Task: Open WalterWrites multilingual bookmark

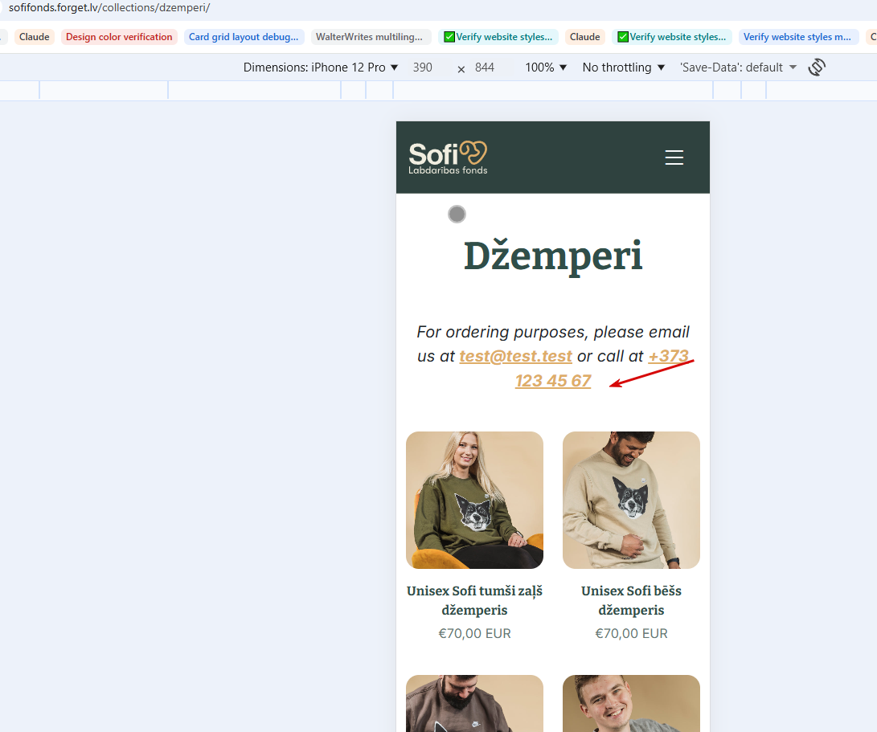Action: pyautogui.click(x=369, y=37)
